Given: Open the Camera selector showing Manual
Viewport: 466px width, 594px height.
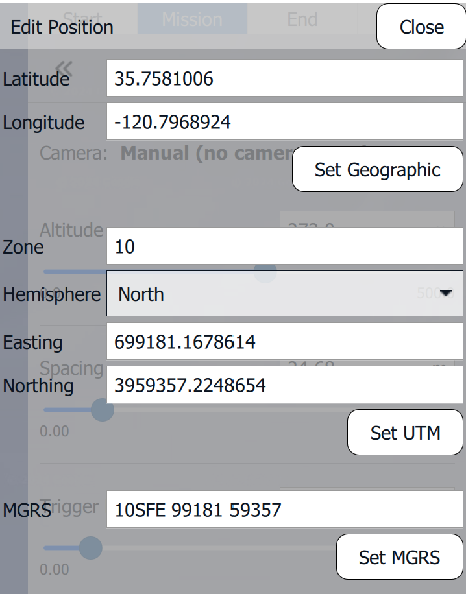Looking at the screenshot, I should pyautogui.click(x=208, y=154).
